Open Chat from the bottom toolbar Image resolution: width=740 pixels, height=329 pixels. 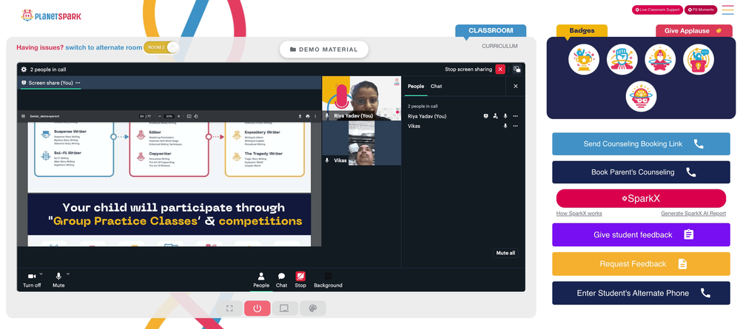pos(281,280)
